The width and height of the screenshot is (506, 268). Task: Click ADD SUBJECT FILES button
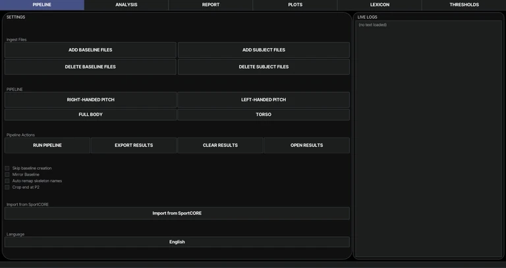click(264, 50)
